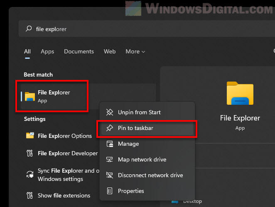This screenshot has width=275, height=207.
Task: Click the Settings section heading
Action: [x=35, y=119]
